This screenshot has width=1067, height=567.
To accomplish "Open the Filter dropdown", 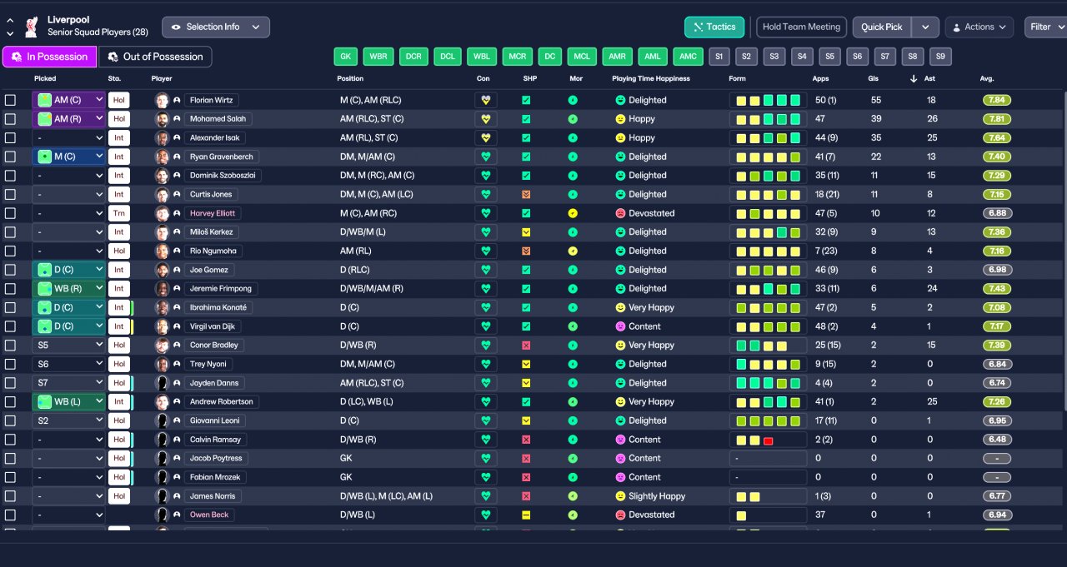I will 1046,27.
